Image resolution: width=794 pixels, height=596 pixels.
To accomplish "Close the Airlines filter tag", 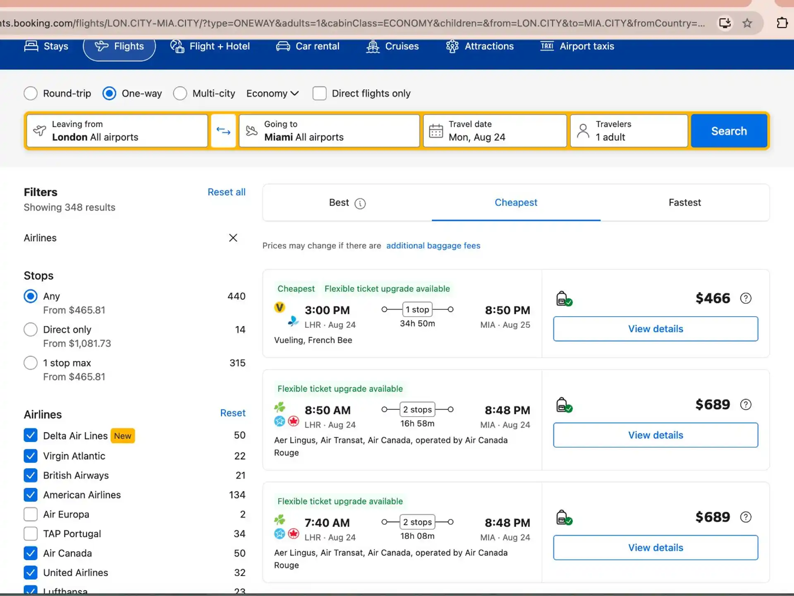I will pyautogui.click(x=233, y=238).
